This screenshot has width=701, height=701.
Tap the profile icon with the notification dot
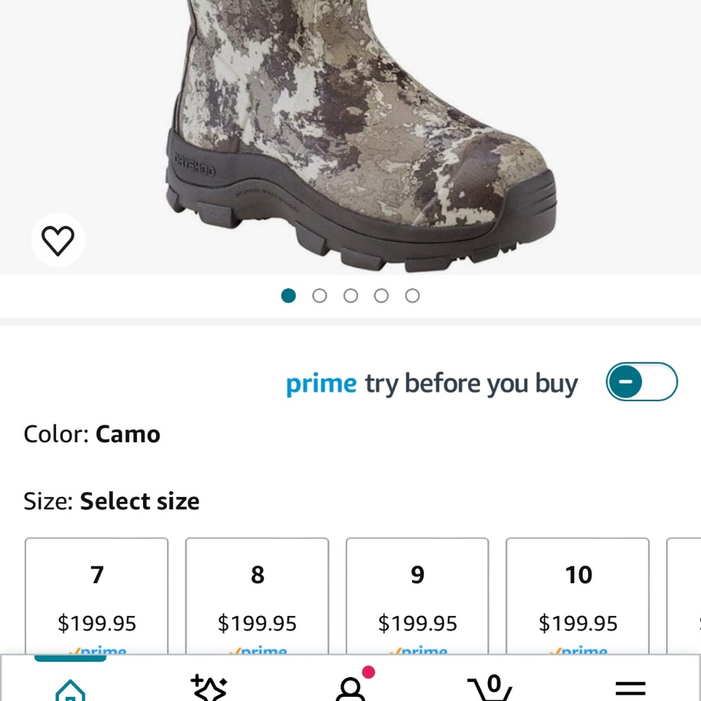point(350,690)
